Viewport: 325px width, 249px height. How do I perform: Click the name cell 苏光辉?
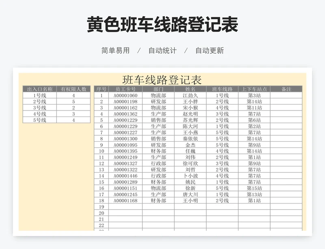[190, 120]
